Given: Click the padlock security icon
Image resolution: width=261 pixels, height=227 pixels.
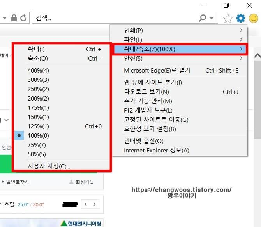Looking at the screenshot, I should tap(14, 18).
